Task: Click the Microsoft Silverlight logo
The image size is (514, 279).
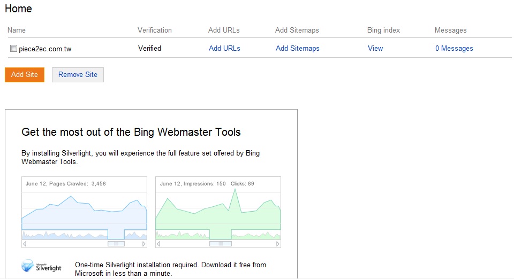Action: coord(41,266)
